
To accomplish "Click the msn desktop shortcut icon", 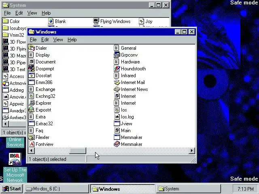I will click(15, 159).
